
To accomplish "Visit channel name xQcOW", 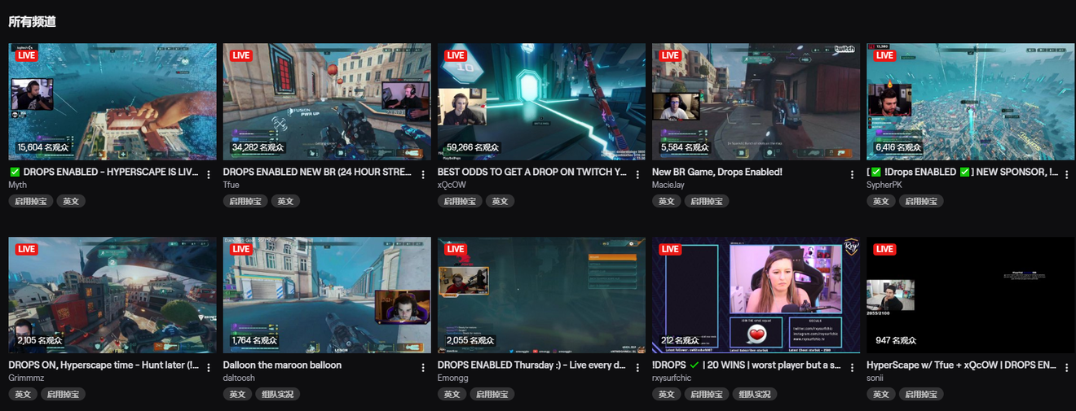I will [451, 186].
